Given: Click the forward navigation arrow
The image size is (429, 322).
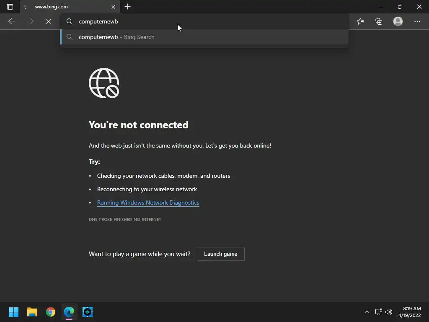Looking at the screenshot, I should click(30, 21).
